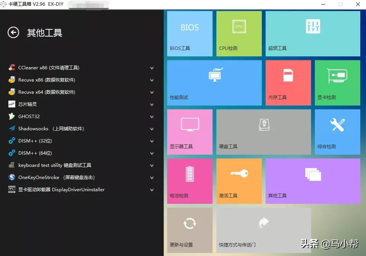Open 内存工具 (memory tools)

click(x=288, y=82)
